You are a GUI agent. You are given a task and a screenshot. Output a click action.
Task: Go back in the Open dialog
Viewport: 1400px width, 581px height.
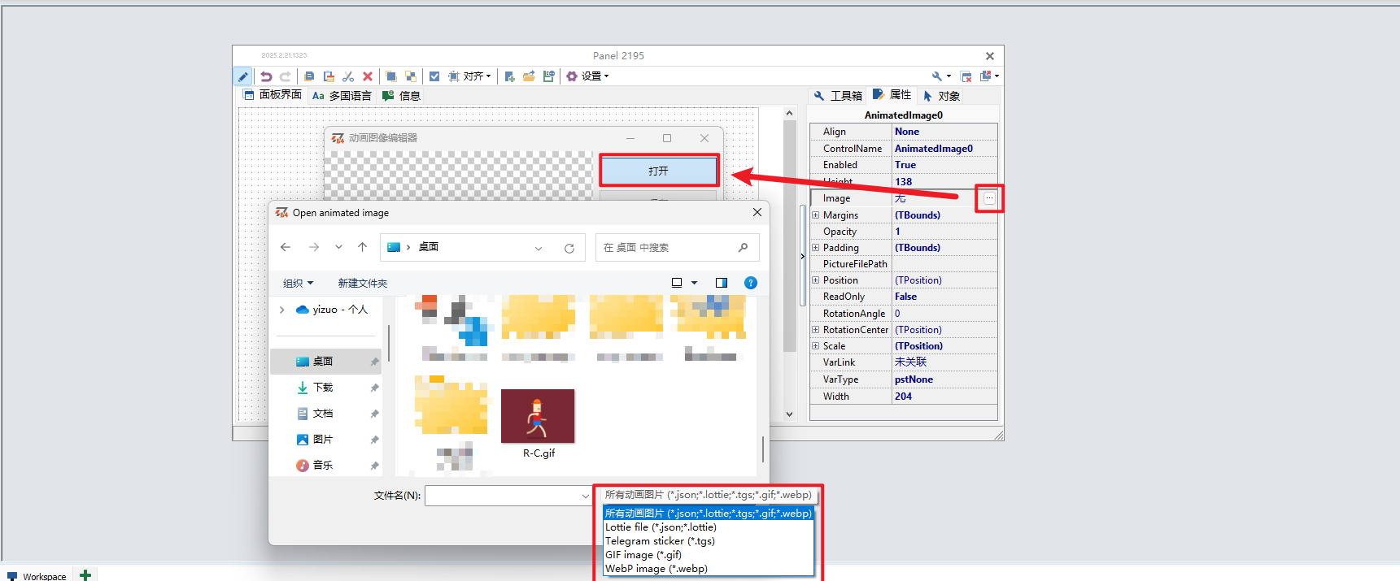[x=286, y=247]
